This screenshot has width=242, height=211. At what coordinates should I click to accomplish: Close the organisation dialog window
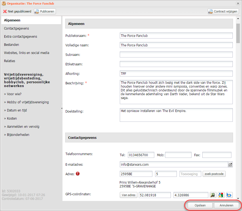pos(238,4)
